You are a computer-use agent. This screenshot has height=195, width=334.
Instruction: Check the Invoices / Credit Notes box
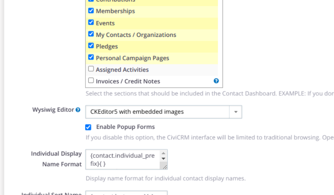click(x=91, y=81)
